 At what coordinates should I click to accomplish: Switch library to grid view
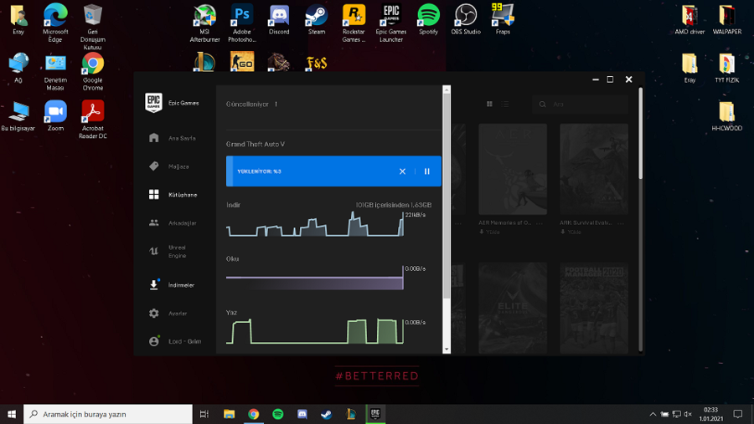point(489,105)
